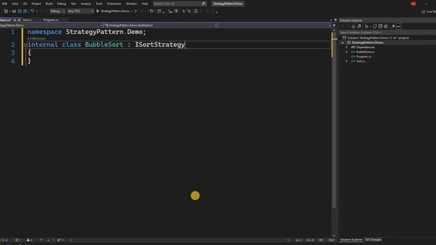This screenshot has height=245, width=436.
Task: Open the Extensions menu
Action: (114, 3)
